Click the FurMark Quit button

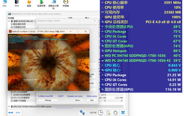92,100
